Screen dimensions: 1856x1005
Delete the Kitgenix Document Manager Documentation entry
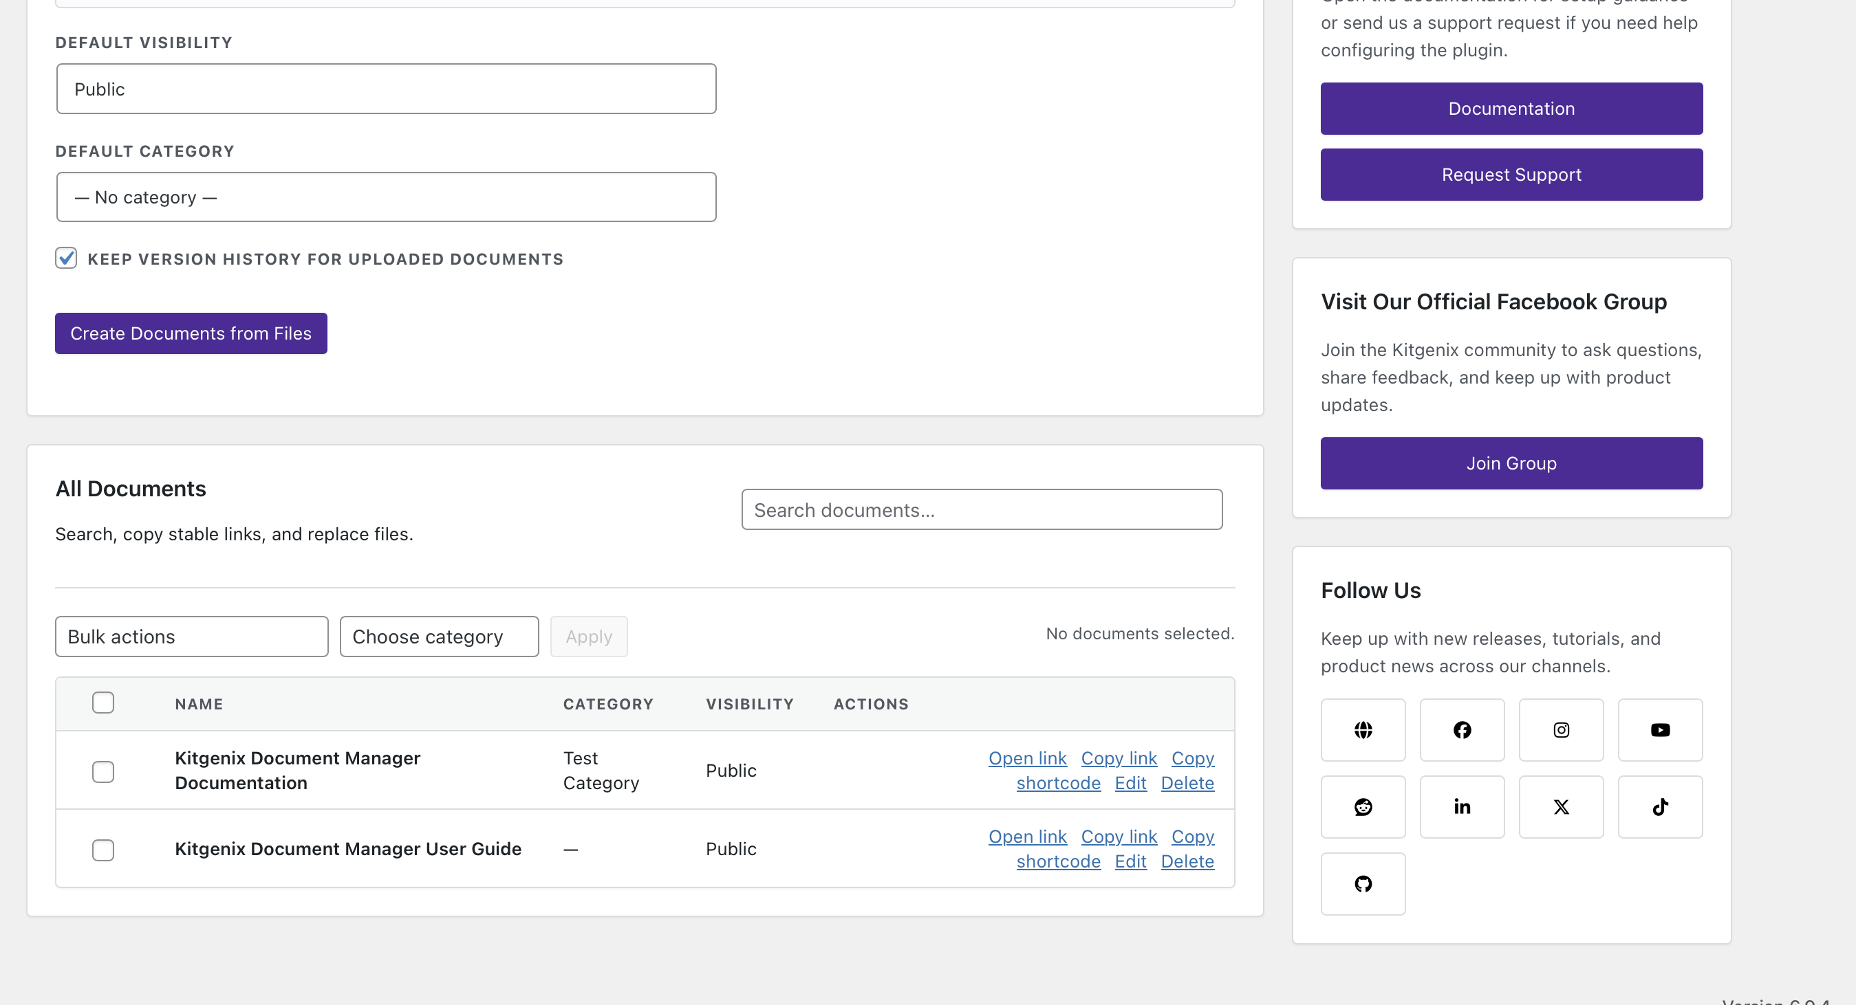pyautogui.click(x=1187, y=783)
